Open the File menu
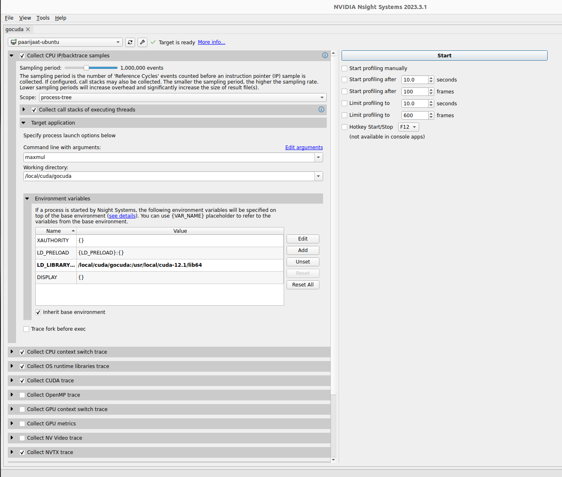The image size is (562, 477). click(9, 18)
